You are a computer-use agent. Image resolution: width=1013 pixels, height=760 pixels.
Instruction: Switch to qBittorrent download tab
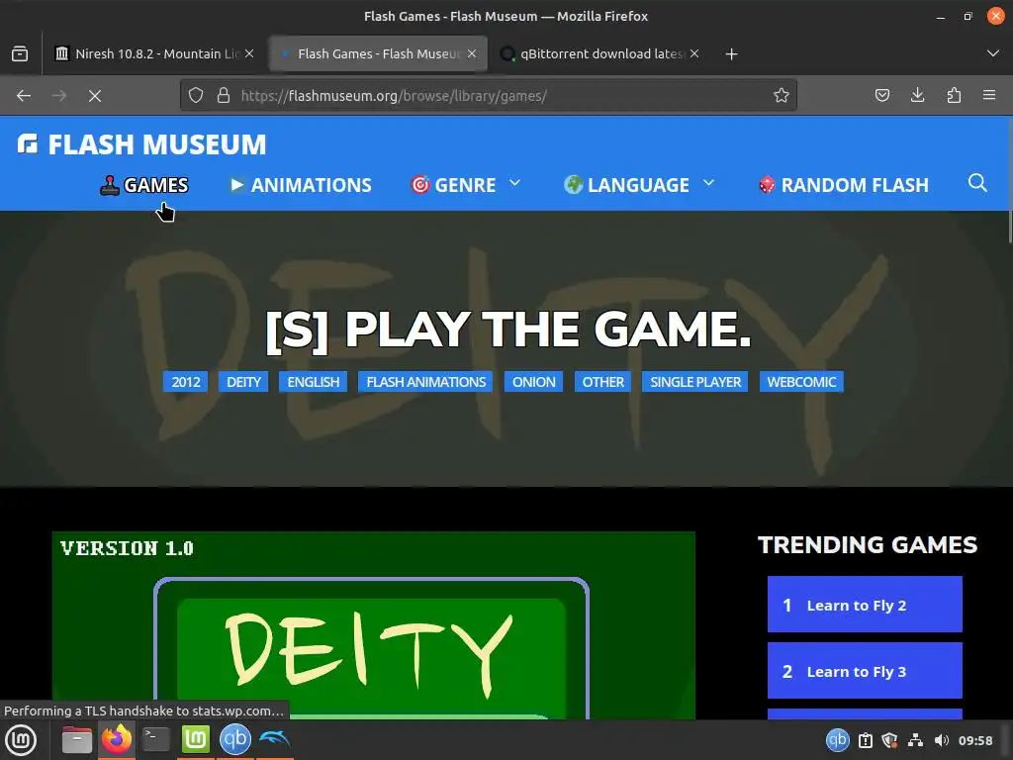600,53
